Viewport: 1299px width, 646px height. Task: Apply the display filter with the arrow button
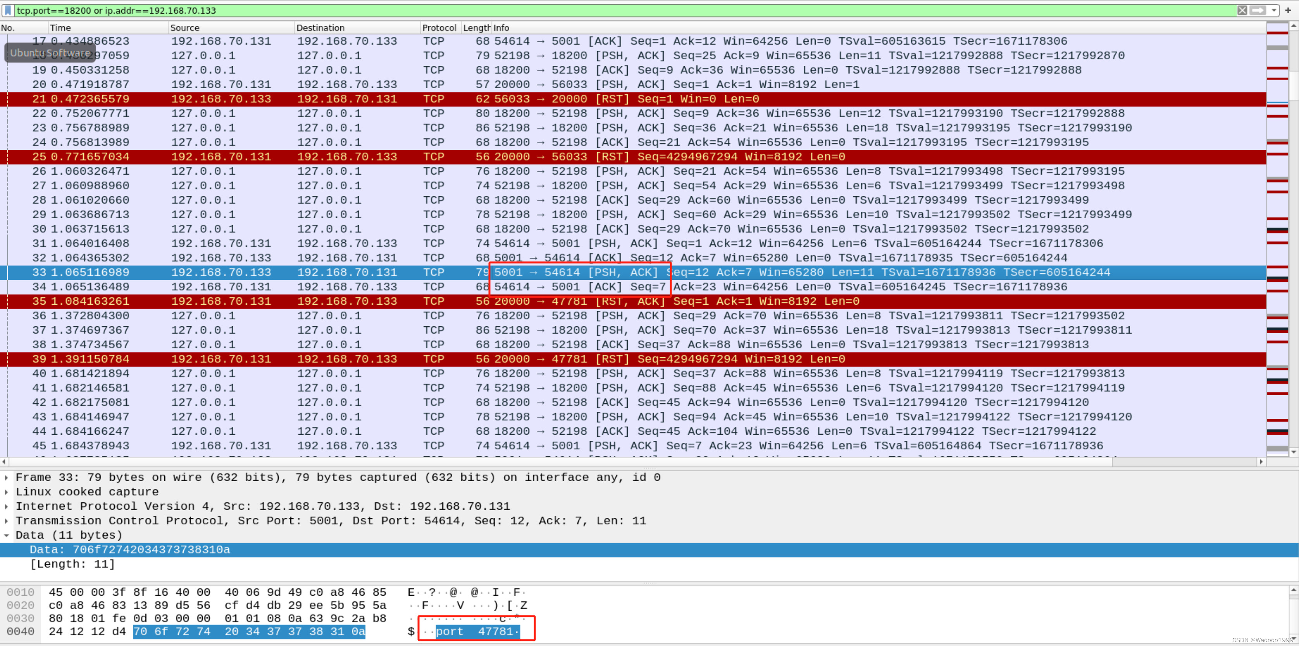click(1258, 10)
